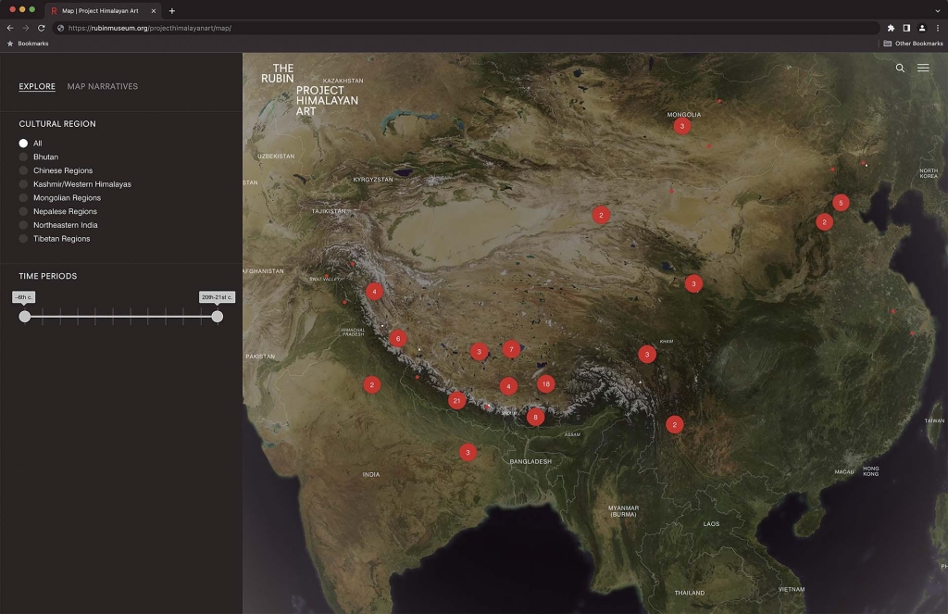The height and width of the screenshot is (614, 948).
Task: Open the browser three-dot menu
Action: coord(937,28)
